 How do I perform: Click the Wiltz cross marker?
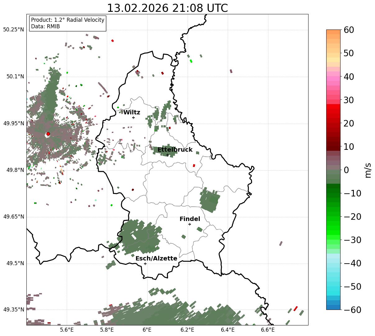tap(133, 117)
